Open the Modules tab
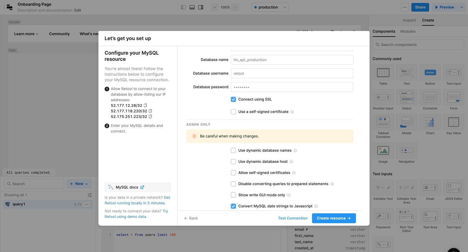Screen dimensions: 468x252 [x=408, y=31]
